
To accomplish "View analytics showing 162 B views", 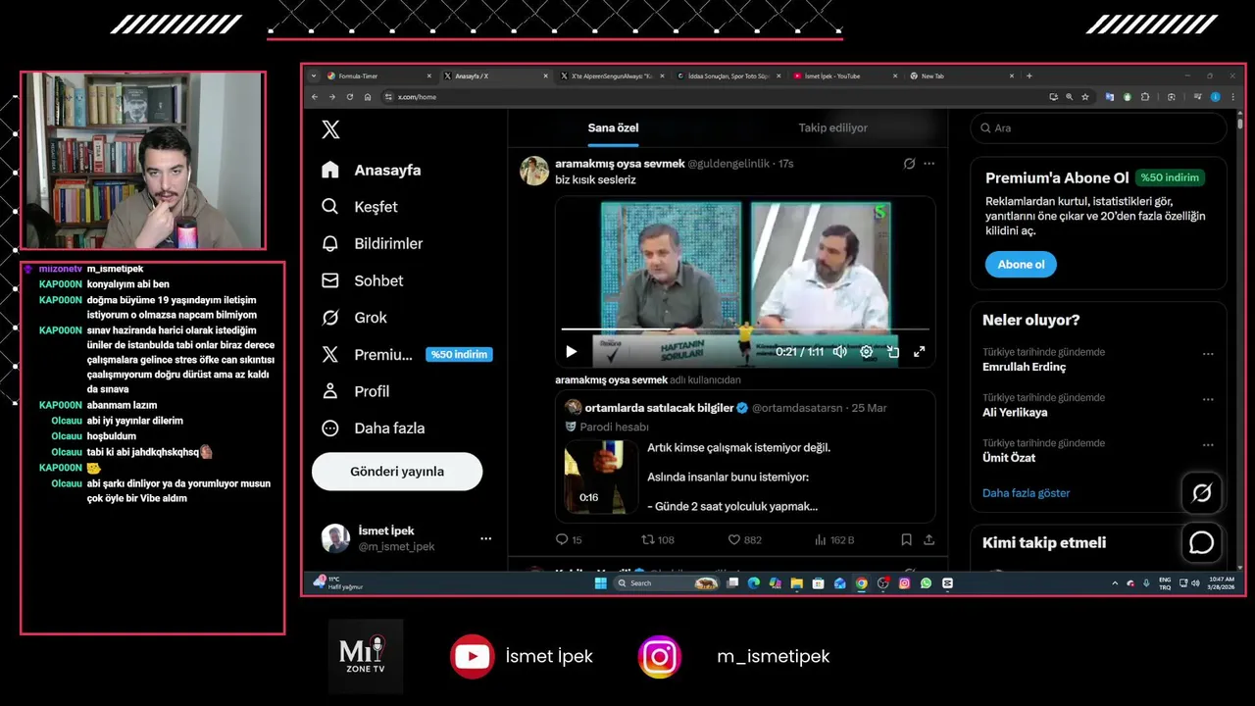I will 834,539.
